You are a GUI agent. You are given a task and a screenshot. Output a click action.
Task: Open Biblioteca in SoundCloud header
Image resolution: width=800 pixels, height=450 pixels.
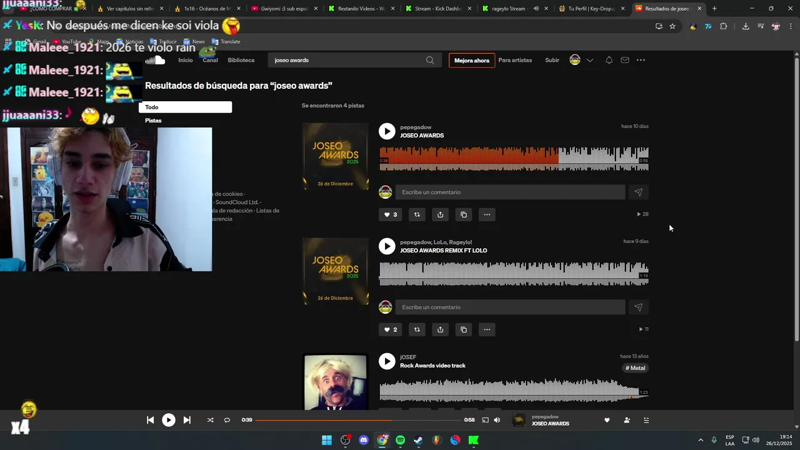[x=241, y=60]
